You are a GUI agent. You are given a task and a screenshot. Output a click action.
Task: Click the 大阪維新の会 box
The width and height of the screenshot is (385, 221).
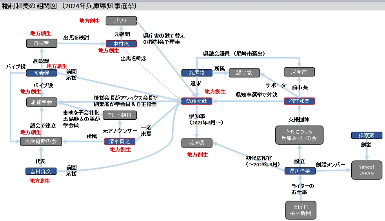tap(41, 141)
